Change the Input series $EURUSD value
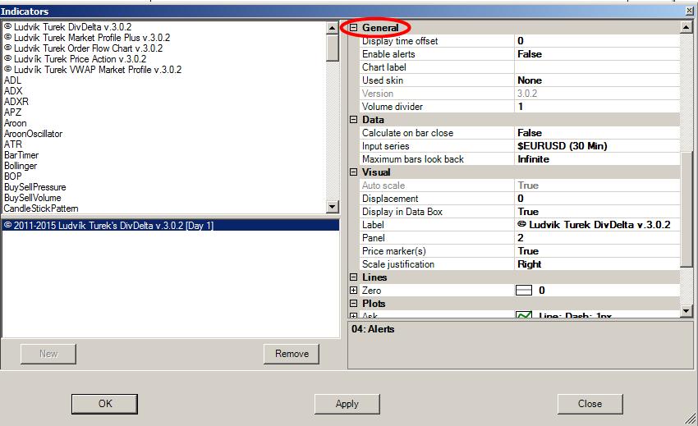Screen dimensions: 698x426 pyautogui.click(x=597, y=146)
